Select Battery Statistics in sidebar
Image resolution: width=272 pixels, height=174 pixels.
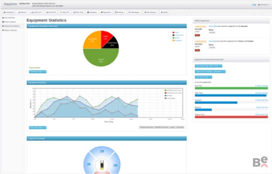point(10,30)
